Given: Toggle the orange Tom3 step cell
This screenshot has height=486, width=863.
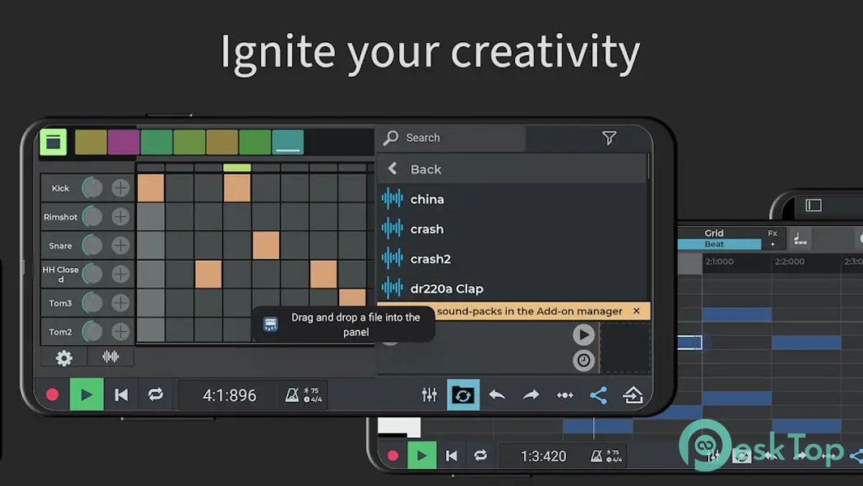Looking at the screenshot, I should pos(352,297).
